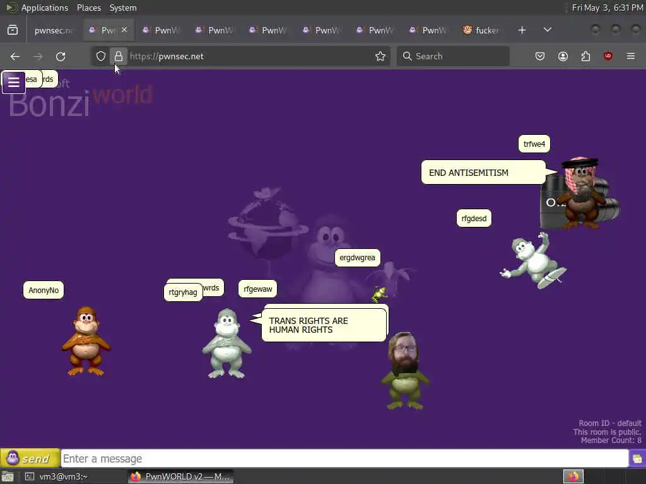Open the System menu
Image resolution: width=646 pixels, height=484 pixels.
(123, 8)
